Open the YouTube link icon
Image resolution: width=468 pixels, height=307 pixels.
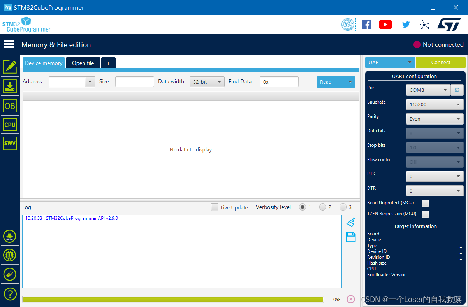point(385,25)
